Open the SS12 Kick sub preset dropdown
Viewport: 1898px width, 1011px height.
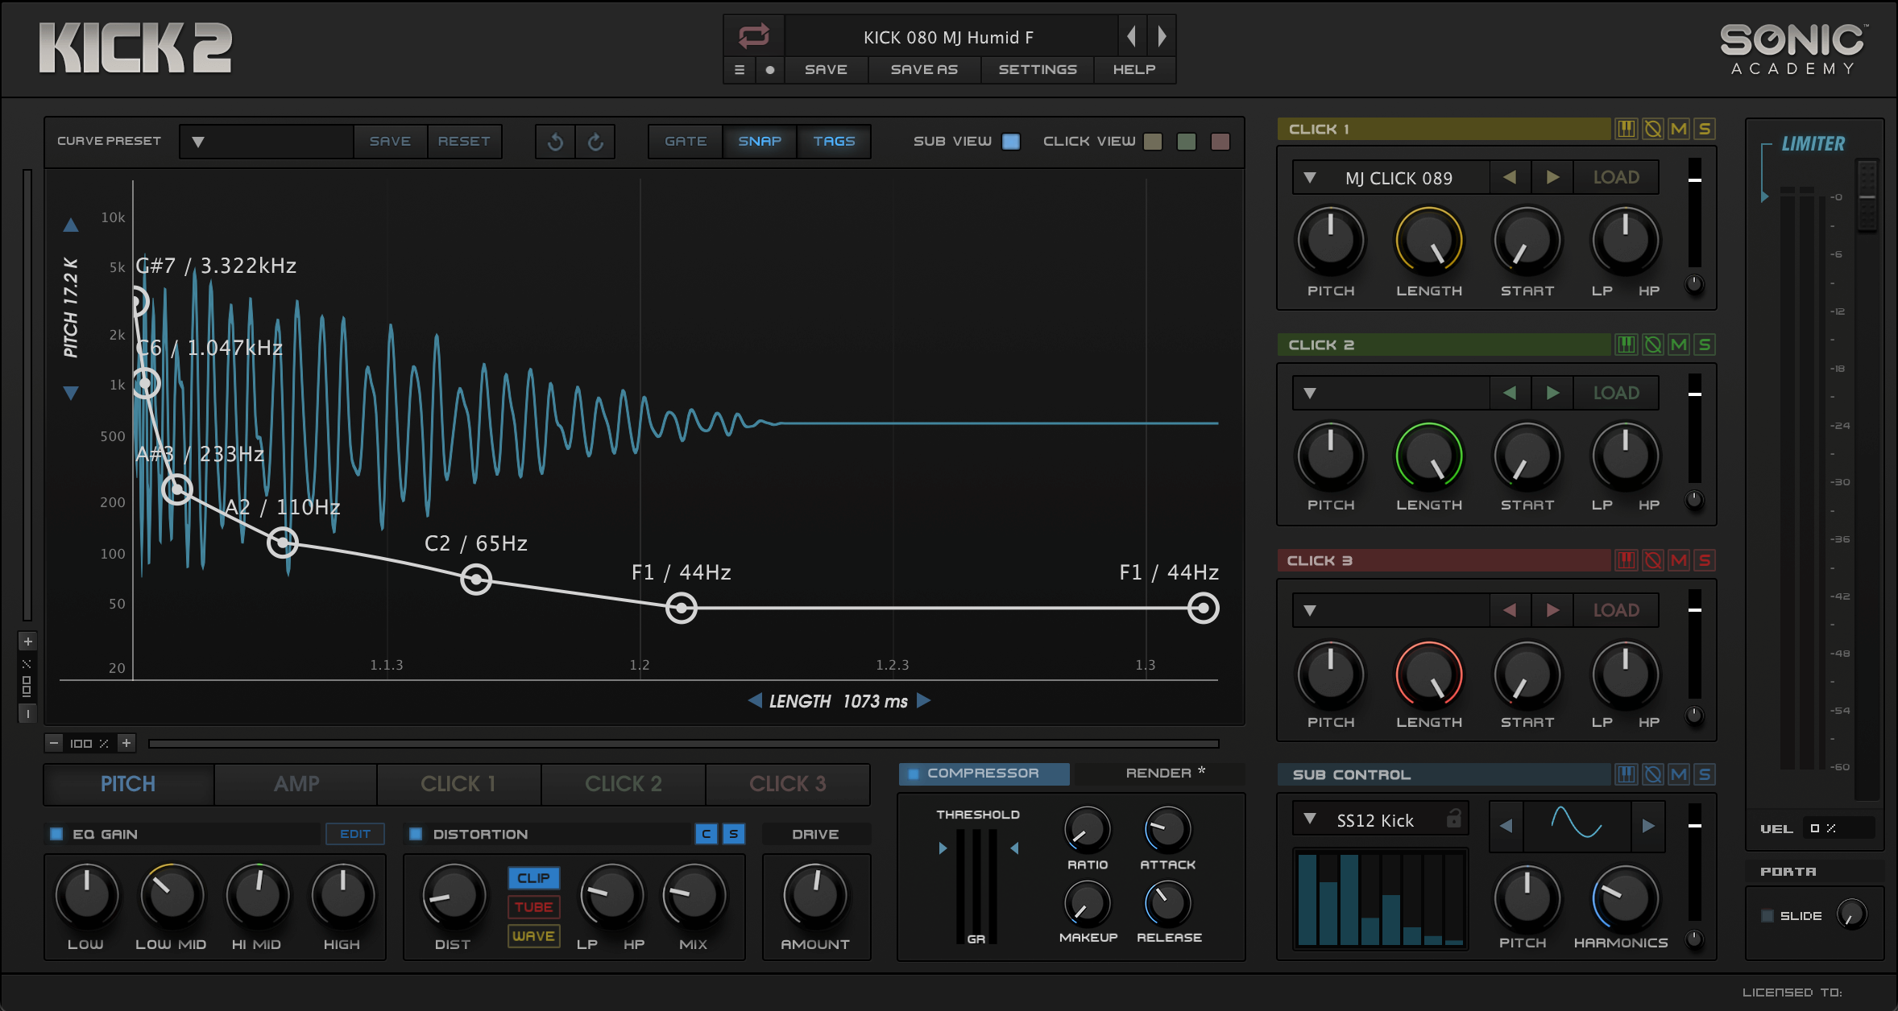click(1310, 819)
